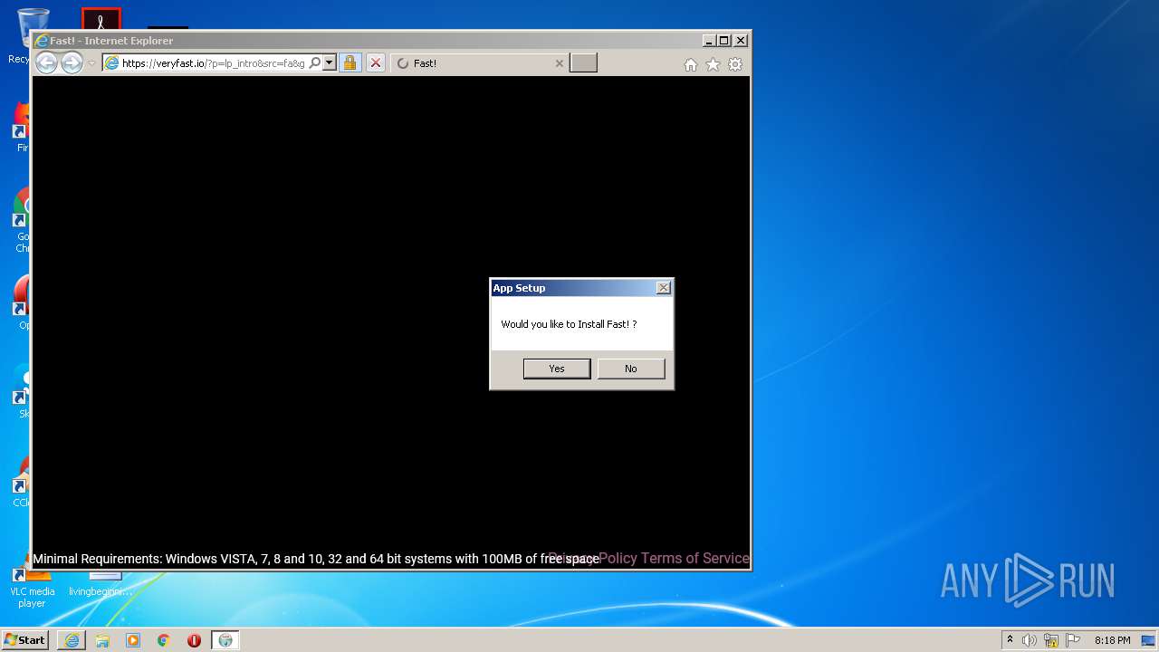
Task: Open Windows Explorer folder on taskbar
Action: (x=102, y=640)
